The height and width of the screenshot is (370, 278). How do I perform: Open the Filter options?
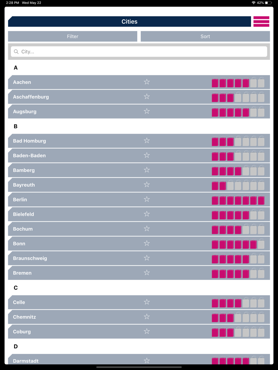tap(73, 36)
